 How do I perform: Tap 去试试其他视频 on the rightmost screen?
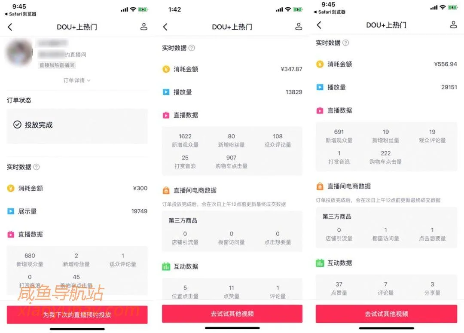tap(386, 314)
